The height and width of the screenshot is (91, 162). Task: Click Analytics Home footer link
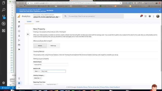tap(82, 87)
